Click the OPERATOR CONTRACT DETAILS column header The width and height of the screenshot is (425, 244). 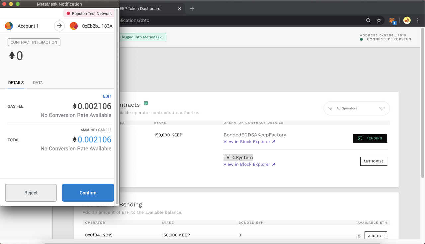pyautogui.click(x=253, y=123)
